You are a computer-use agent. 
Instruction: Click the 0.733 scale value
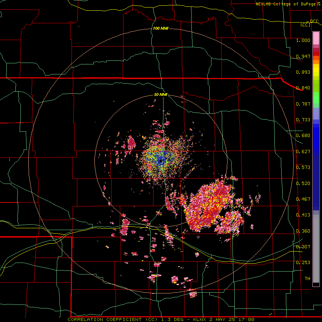pos(303,120)
